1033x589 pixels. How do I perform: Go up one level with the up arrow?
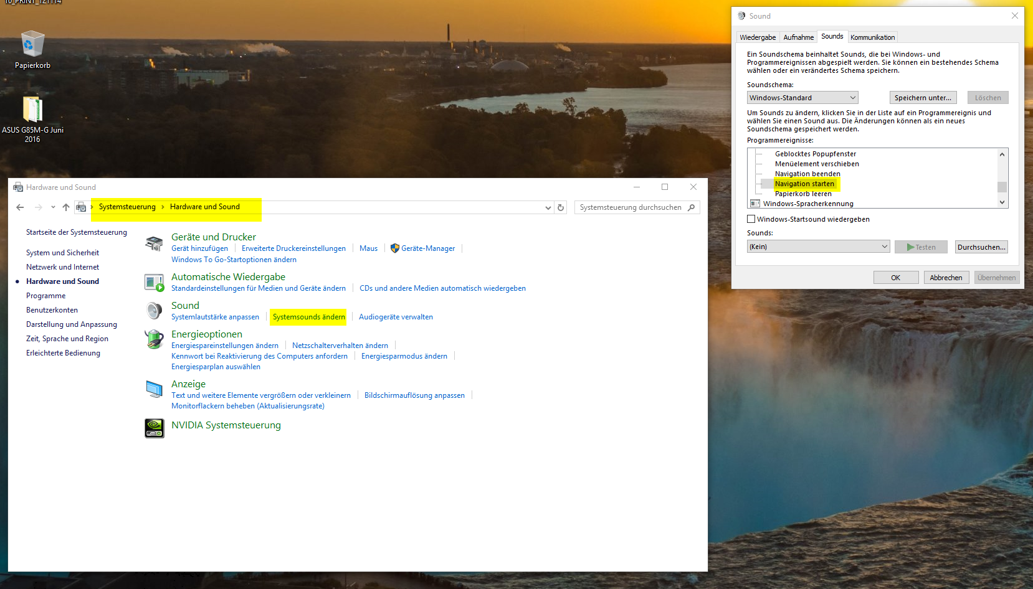point(66,207)
